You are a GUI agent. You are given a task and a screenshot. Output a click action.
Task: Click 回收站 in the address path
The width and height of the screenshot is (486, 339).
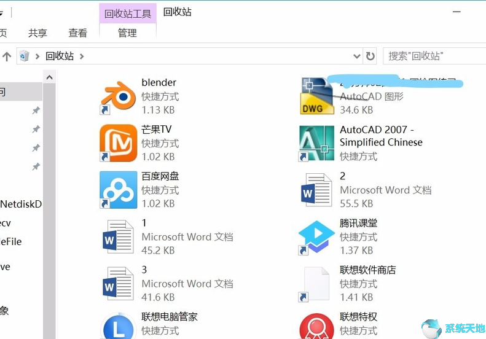(60, 56)
